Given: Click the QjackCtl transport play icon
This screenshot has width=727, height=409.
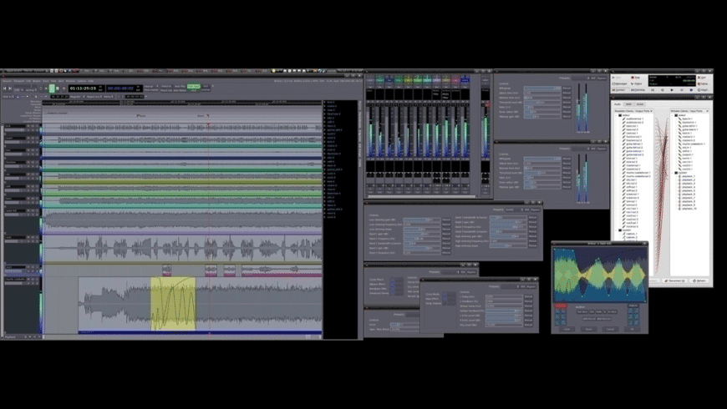Looking at the screenshot, I should (x=672, y=90).
